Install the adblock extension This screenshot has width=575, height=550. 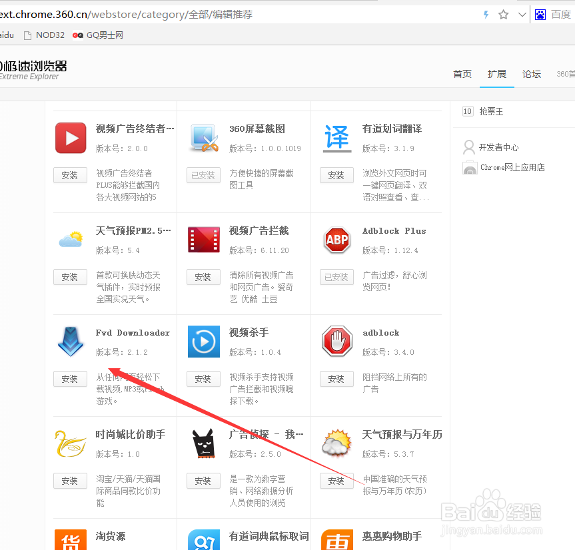[x=336, y=379]
